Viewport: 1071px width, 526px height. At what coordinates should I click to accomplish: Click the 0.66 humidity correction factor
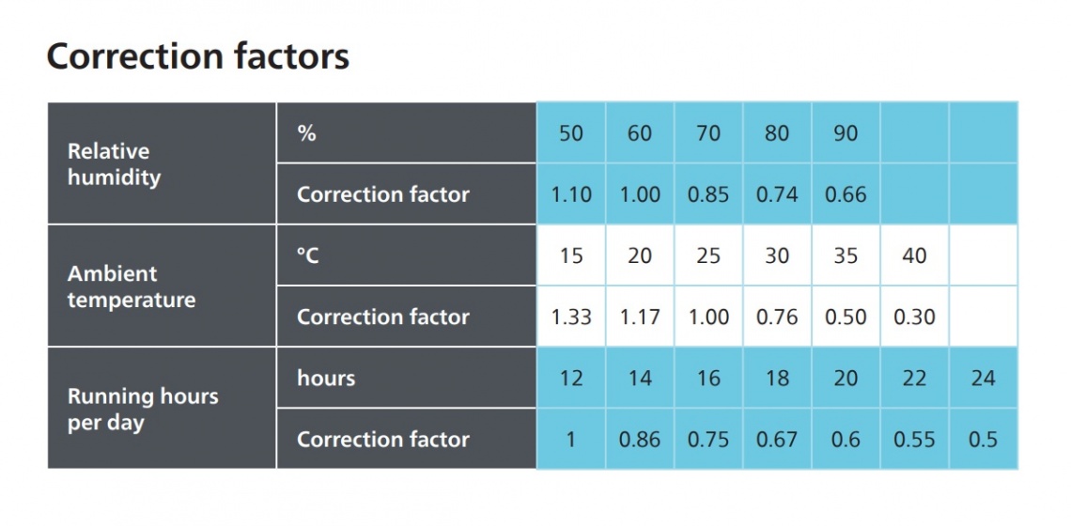tap(846, 194)
